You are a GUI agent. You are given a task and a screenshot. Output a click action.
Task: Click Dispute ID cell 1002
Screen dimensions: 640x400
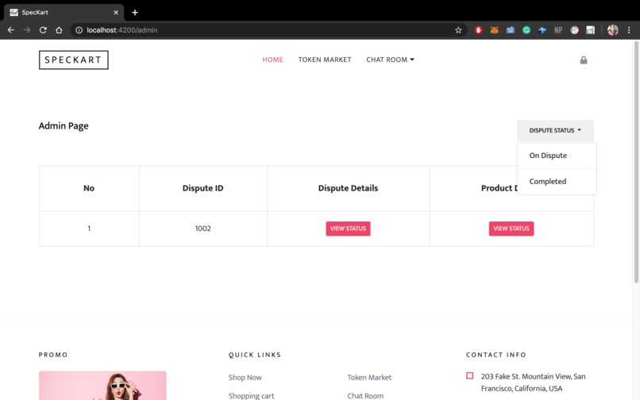(x=202, y=229)
